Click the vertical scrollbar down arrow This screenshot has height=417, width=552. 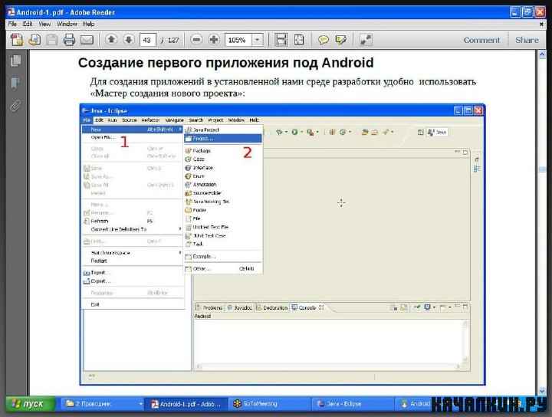[x=542, y=391]
